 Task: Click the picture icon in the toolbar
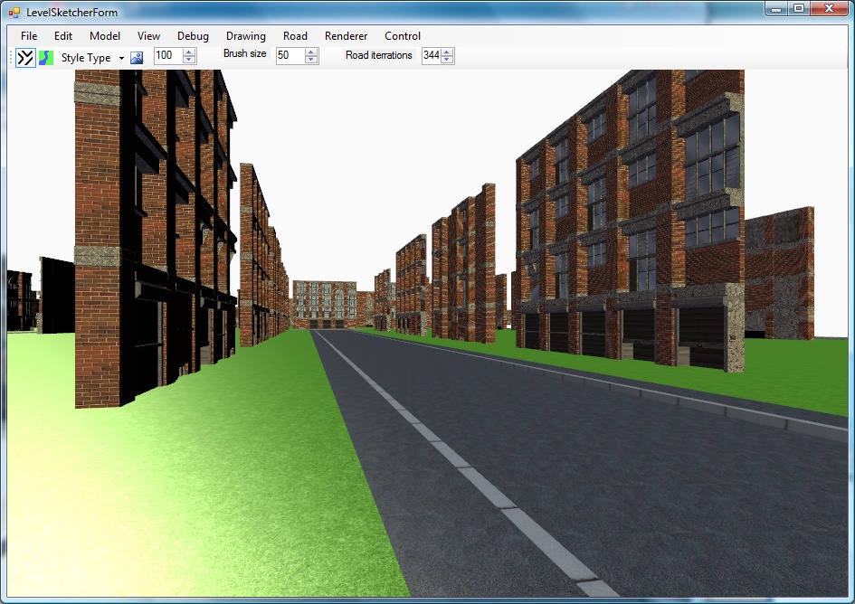point(137,58)
